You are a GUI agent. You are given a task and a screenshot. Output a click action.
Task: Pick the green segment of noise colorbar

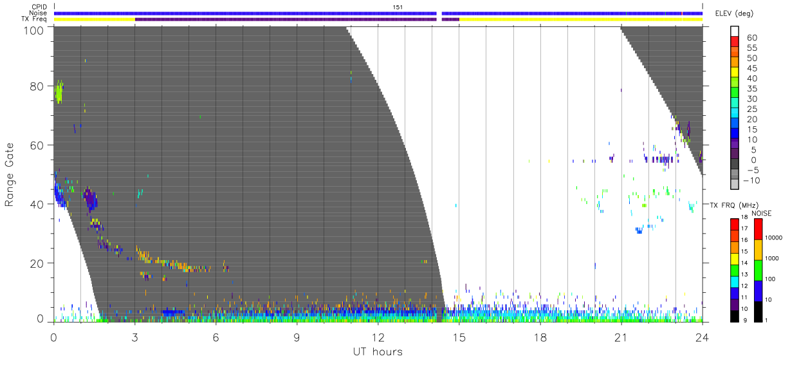[758, 270]
